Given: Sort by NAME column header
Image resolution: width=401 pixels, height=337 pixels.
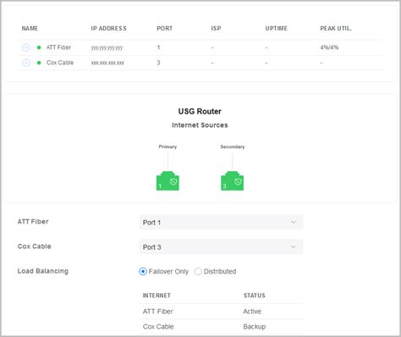Looking at the screenshot, I should (30, 29).
